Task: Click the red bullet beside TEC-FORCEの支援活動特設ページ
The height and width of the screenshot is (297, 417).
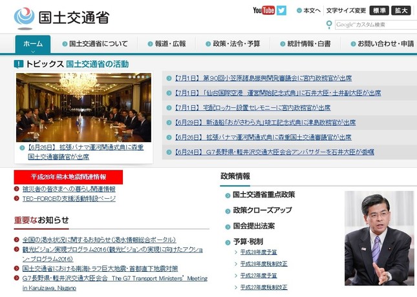Action: click(x=17, y=198)
